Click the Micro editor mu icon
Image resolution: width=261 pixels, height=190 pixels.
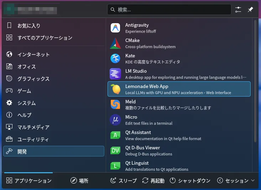pos(115,120)
